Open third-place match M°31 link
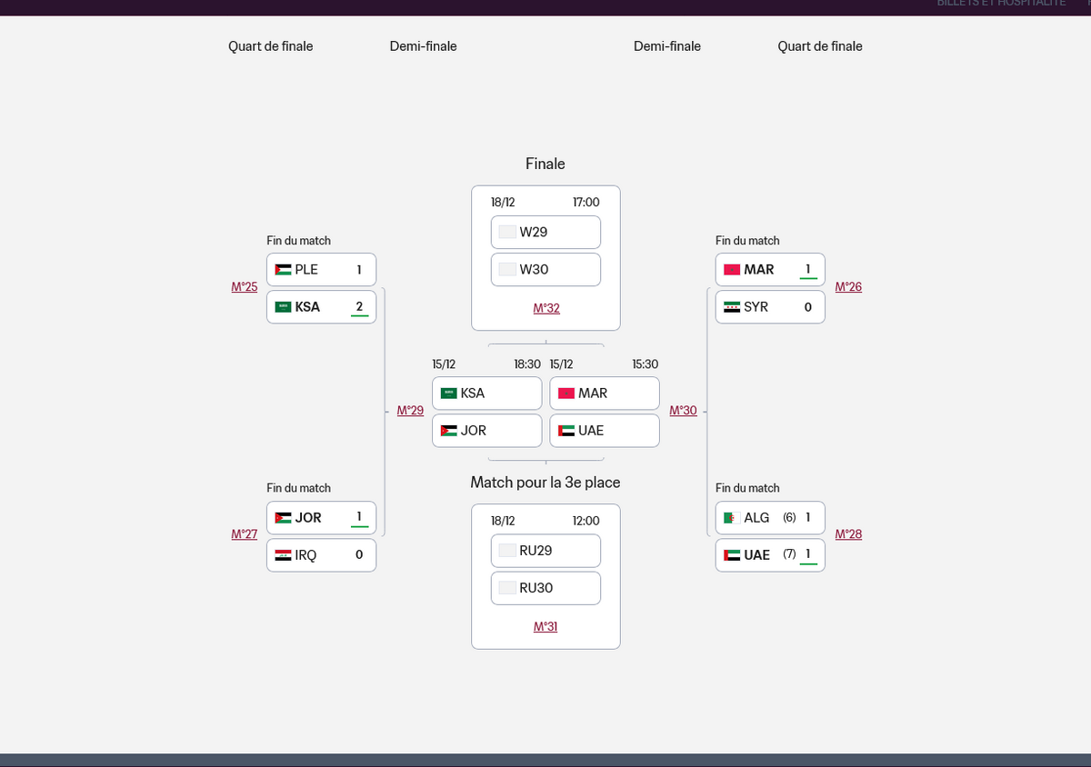Image resolution: width=1091 pixels, height=767 pixels. pos(545,627)
